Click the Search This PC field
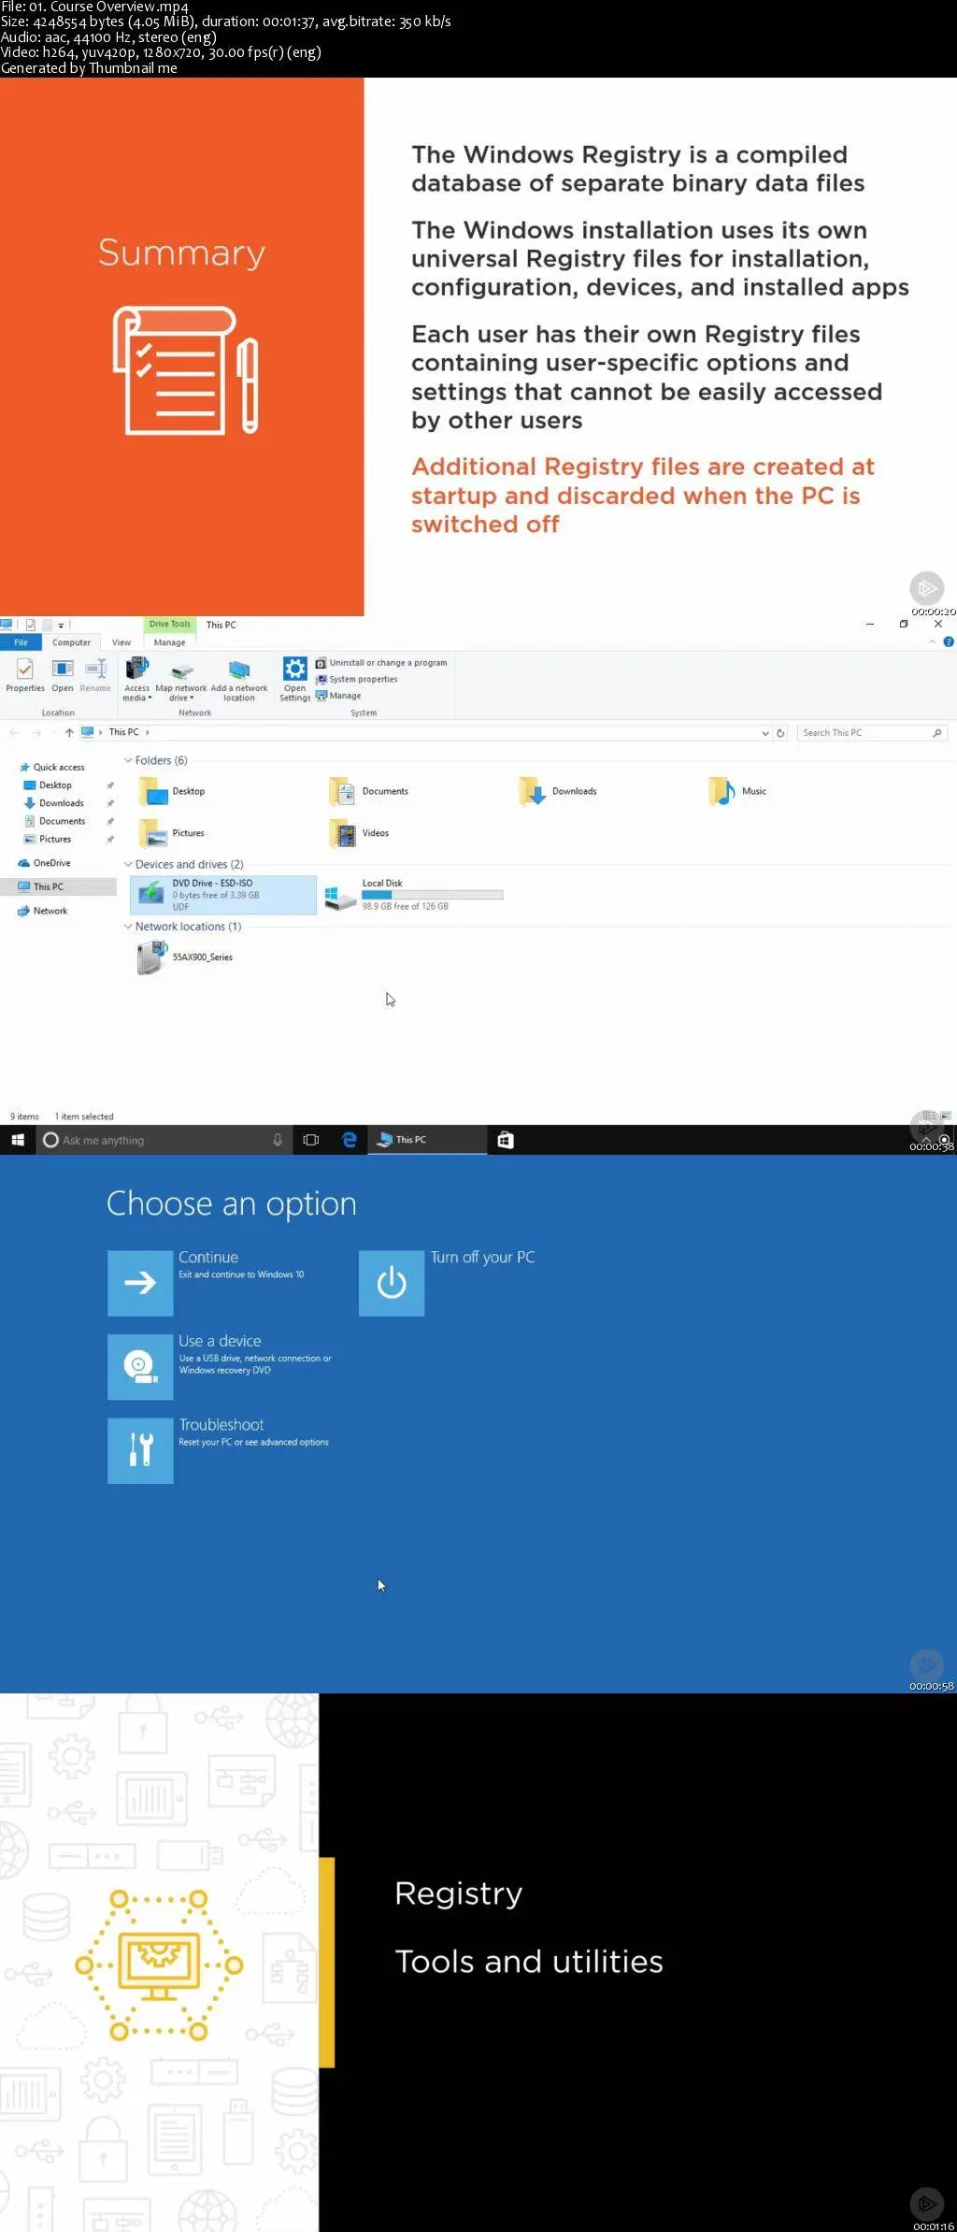The height and width of the screenshot is (2232, 957). [871, 733]
